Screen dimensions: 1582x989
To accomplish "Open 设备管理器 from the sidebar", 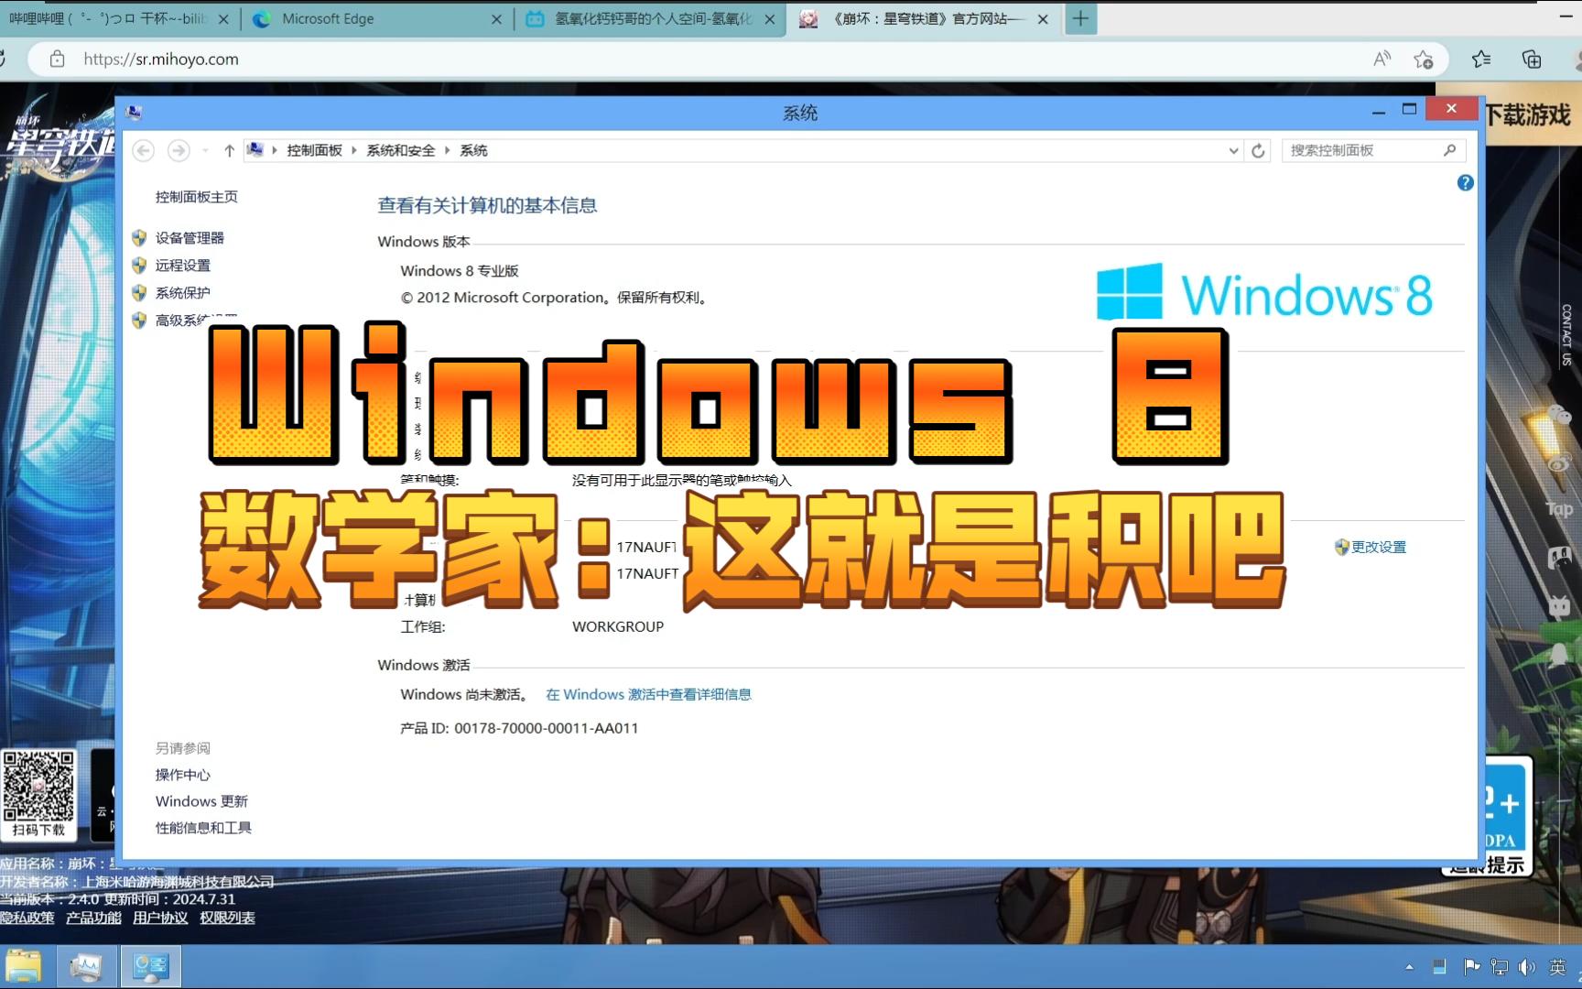I will [190, 238].
